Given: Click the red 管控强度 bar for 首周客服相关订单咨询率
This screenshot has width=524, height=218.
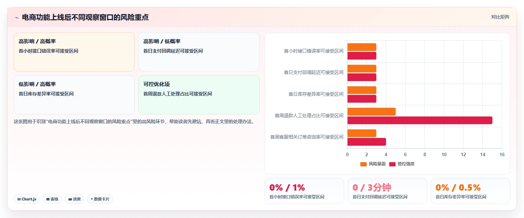Looking at the screenshot, I should click(367, 142).
